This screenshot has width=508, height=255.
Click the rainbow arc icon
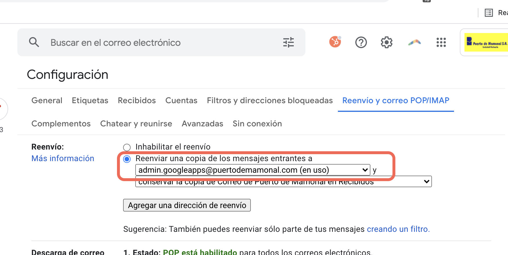click(414, 43)
